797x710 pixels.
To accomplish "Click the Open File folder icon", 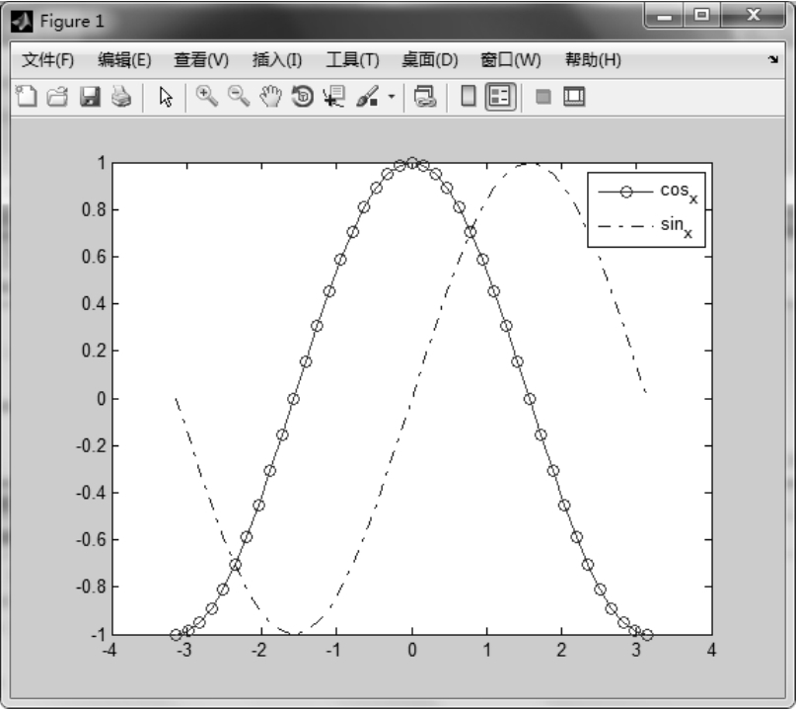I will point(58,97).
